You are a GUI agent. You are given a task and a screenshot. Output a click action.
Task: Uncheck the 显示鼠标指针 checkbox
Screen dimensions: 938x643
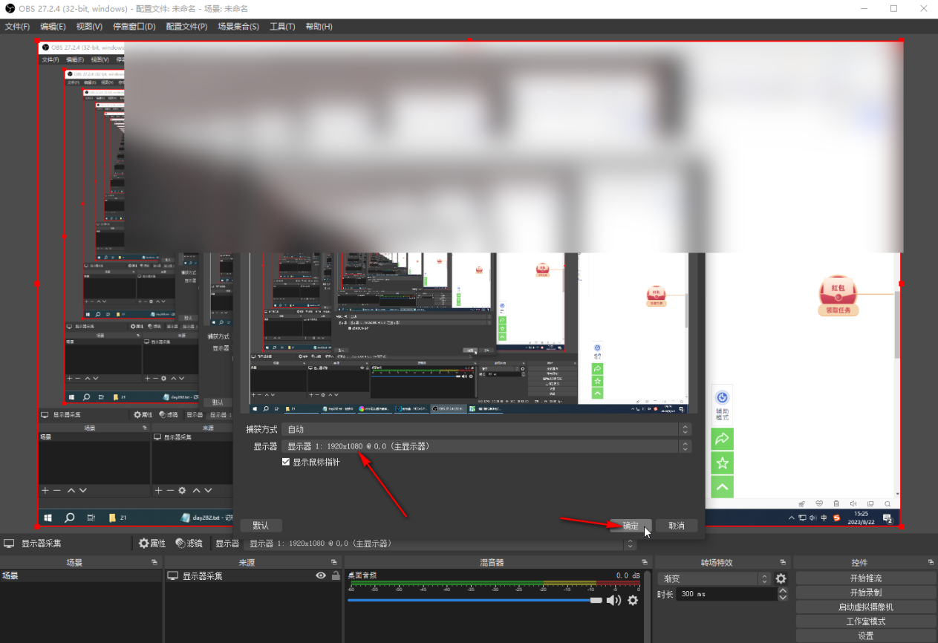[x=286, y=462]
